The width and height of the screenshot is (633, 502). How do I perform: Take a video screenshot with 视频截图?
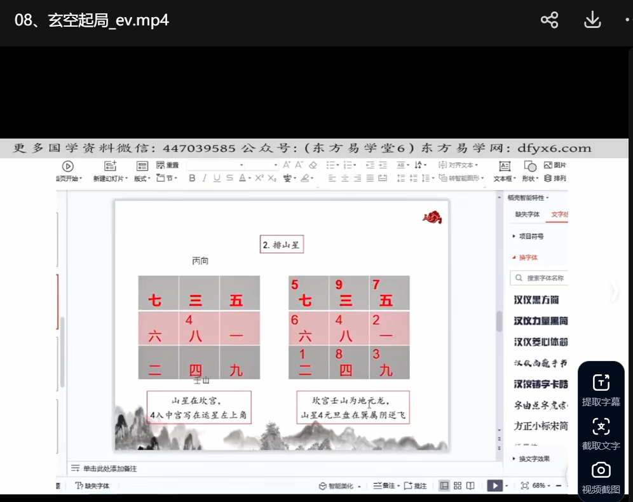601,477
